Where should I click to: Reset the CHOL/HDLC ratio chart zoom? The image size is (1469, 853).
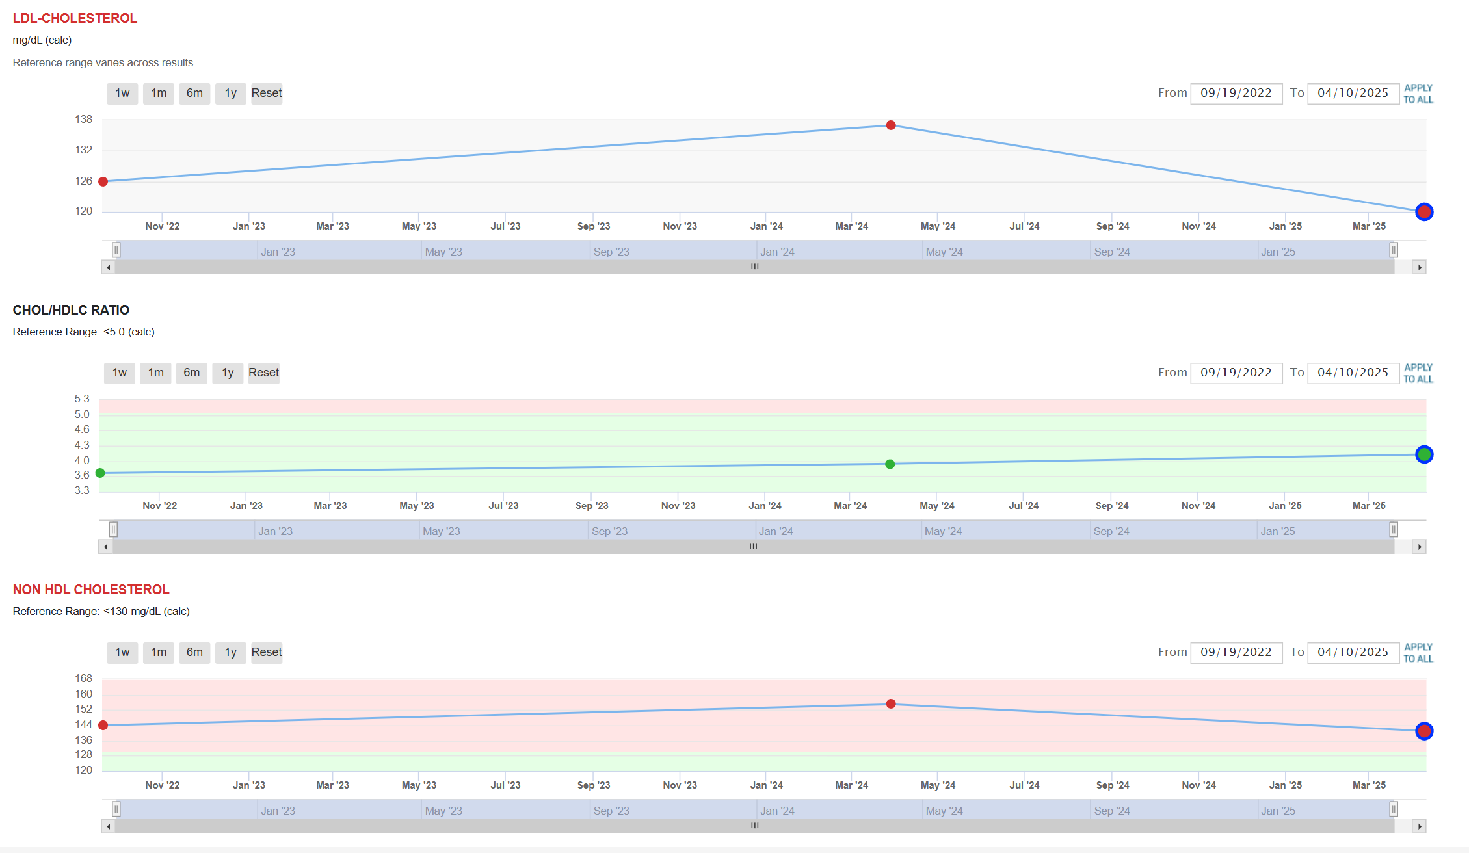[x=263, y=373]
